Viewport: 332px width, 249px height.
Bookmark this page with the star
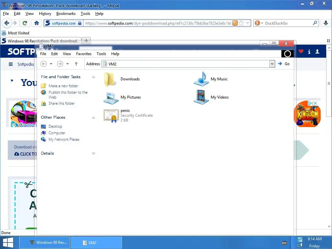[x=241, y=23]
